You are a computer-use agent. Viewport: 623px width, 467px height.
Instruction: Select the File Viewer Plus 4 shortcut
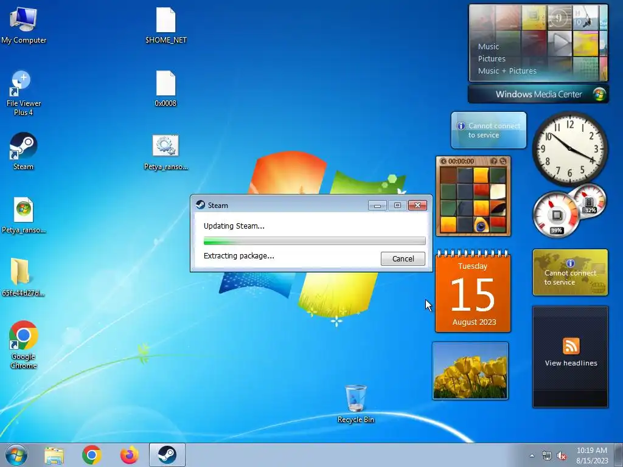pos(24,93)
